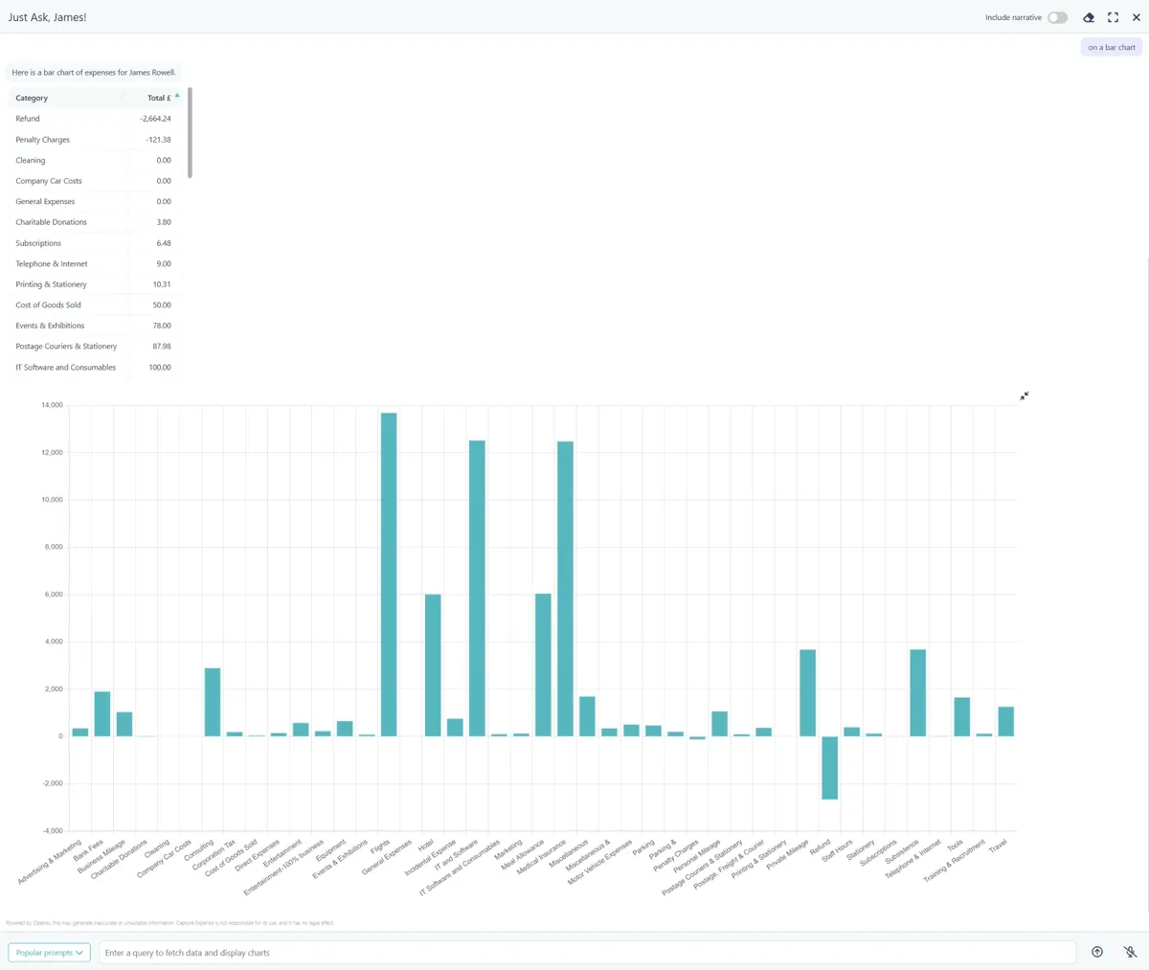
Task: Select the Cost of Goods Sold table row
Action: click(96, 305)
